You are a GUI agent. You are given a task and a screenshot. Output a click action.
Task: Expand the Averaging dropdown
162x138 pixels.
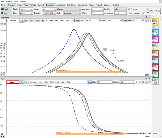click(120, 13)
